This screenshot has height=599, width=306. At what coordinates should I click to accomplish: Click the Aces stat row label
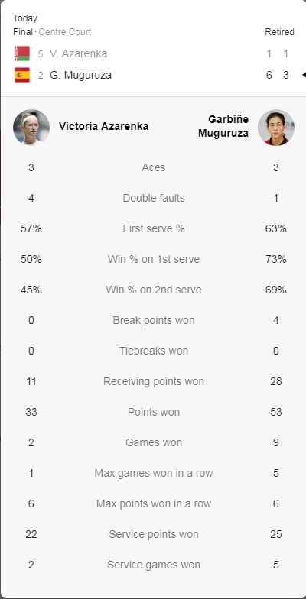153,167
